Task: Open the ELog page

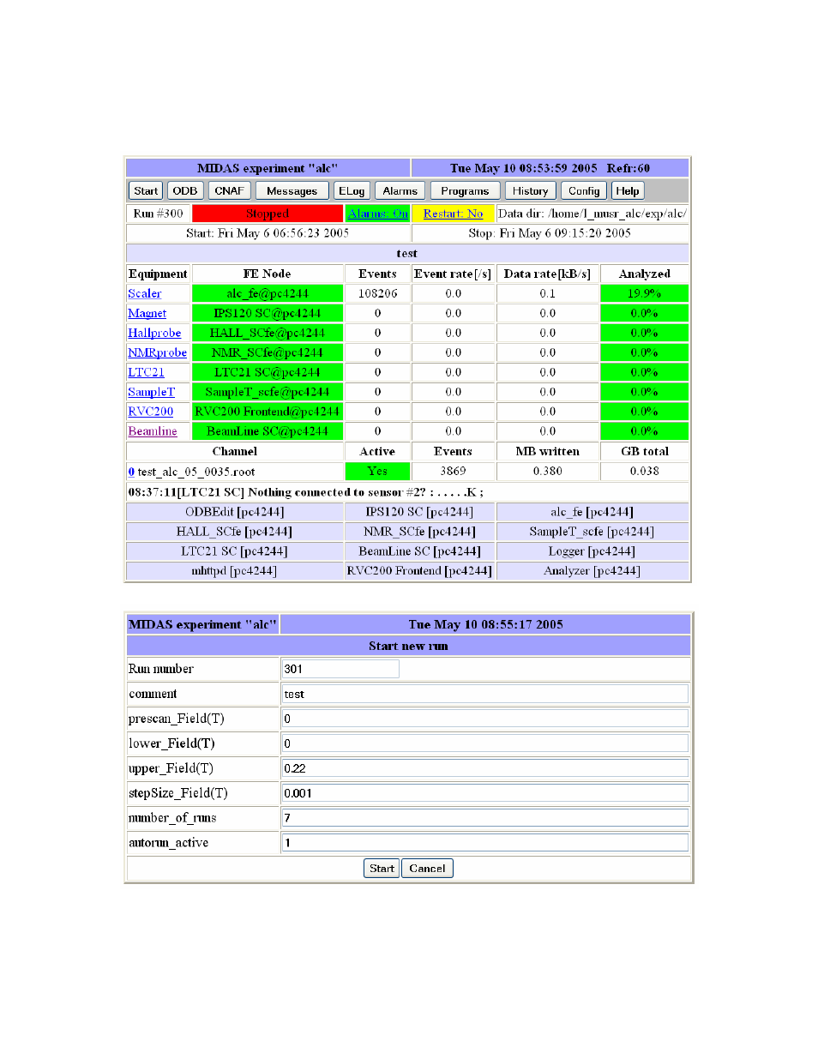Action: pyautogui.click(x=352, y=191)
